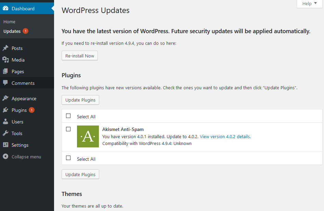The image size is (324, 211).
Task: Click the Plugins plug icon
Action: [x=5, y=110]
